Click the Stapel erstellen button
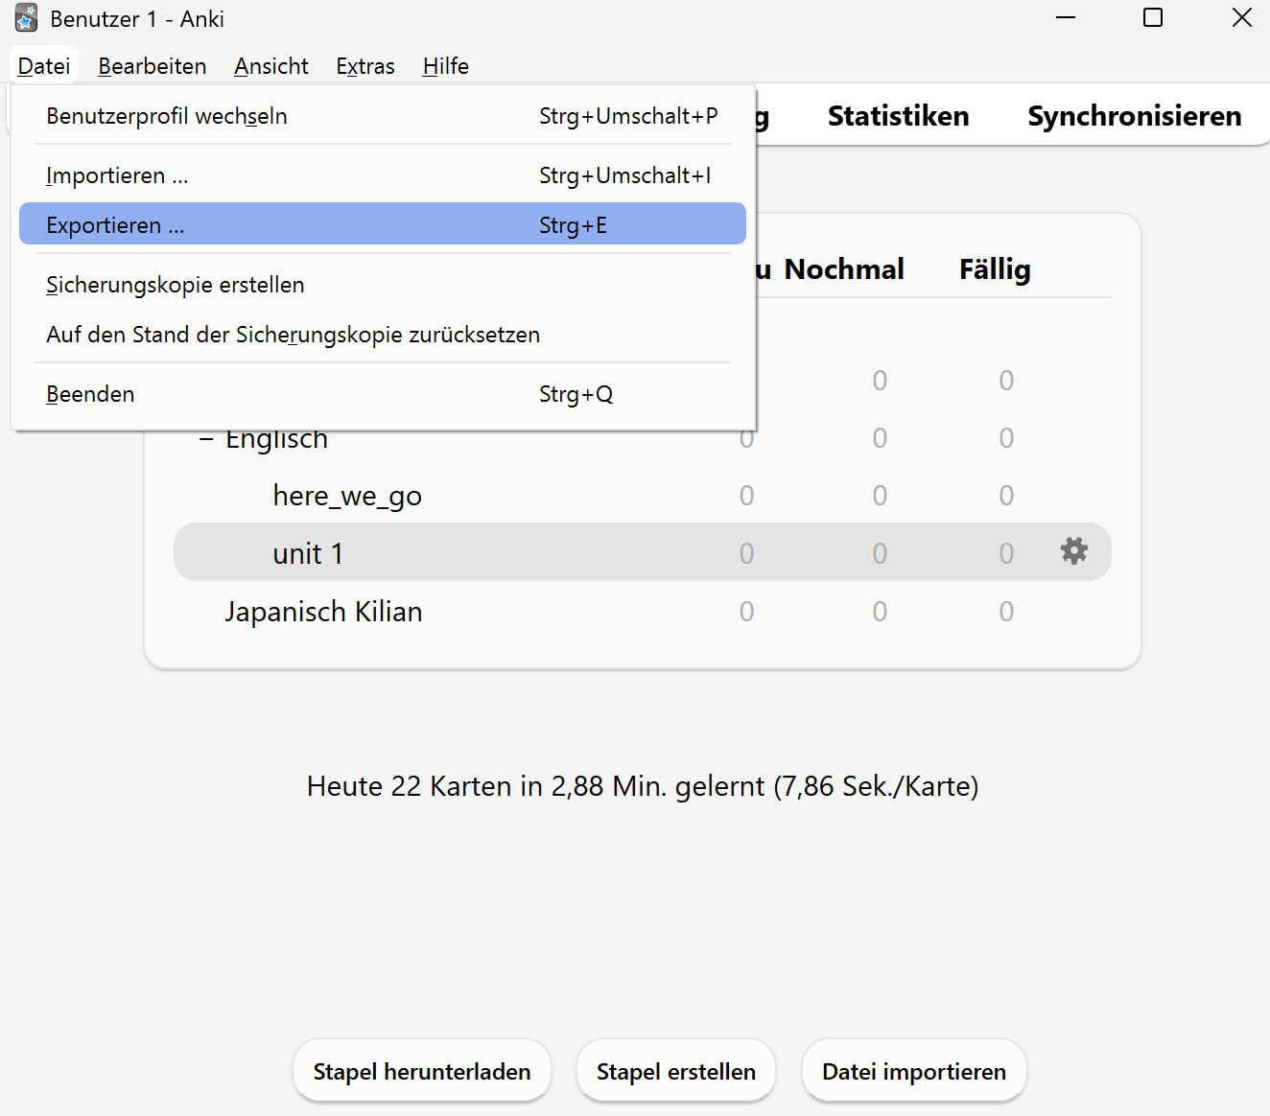The height and width of the screenshot is (1116, 1270). pyautogui.click(x=676, y=1071)
